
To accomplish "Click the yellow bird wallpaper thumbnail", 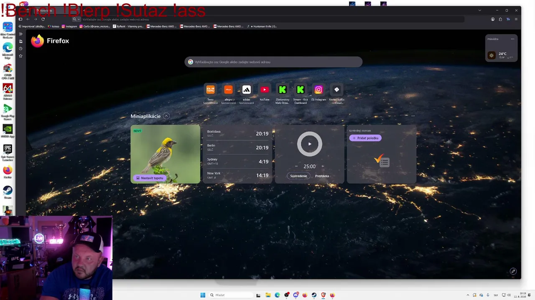I will pos(166,154).
